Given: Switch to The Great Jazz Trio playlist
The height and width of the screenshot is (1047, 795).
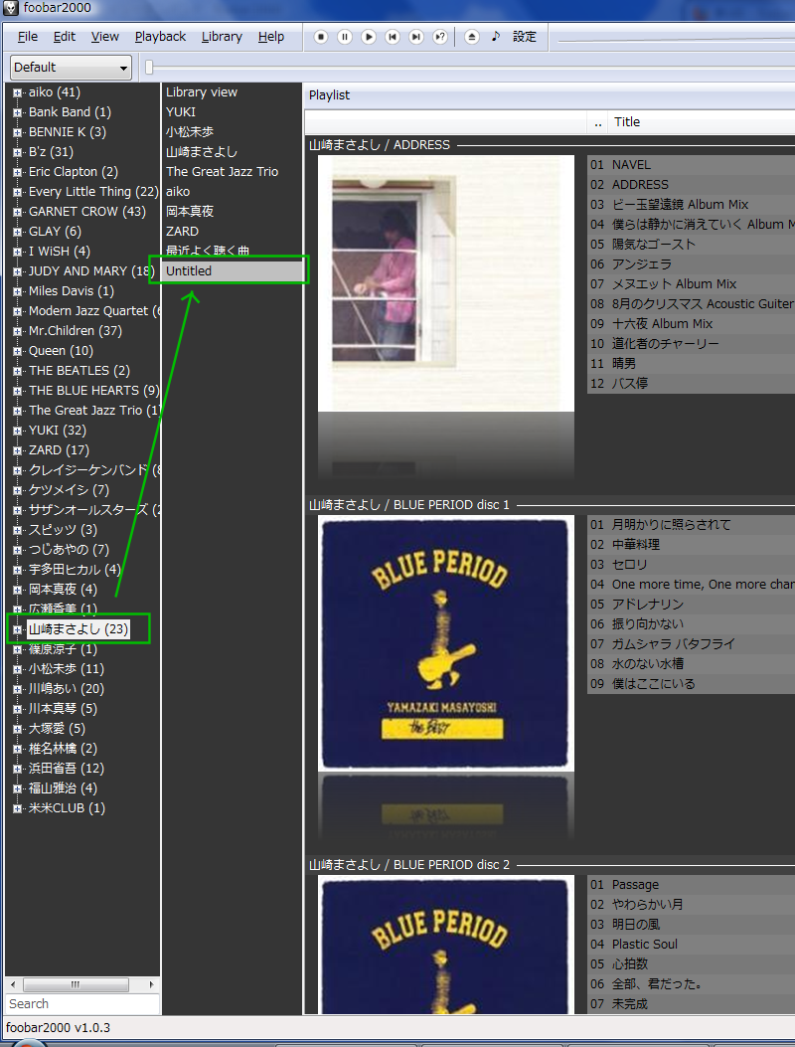Looking at the screenshot, I should point(223,172).
